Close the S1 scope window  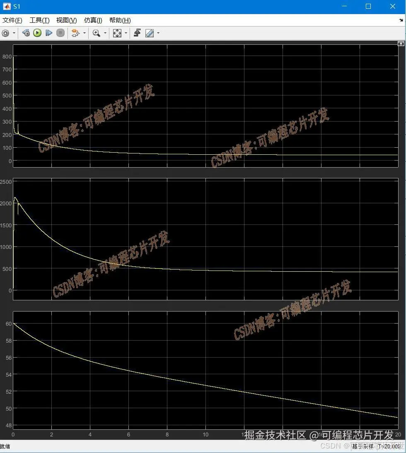(x=393, y=6)
